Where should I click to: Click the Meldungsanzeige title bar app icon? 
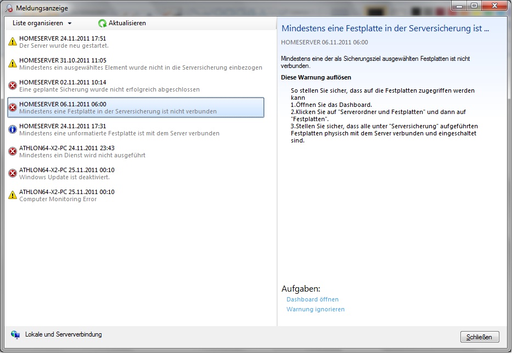pos(9,8)
